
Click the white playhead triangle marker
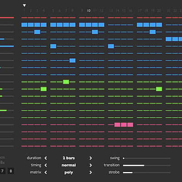point(24,5)
